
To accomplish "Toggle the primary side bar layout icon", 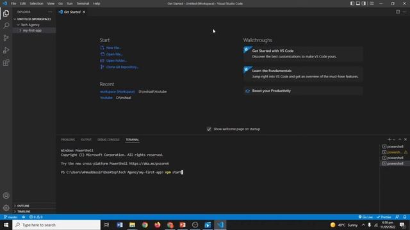I will click(x=352, y=3).
